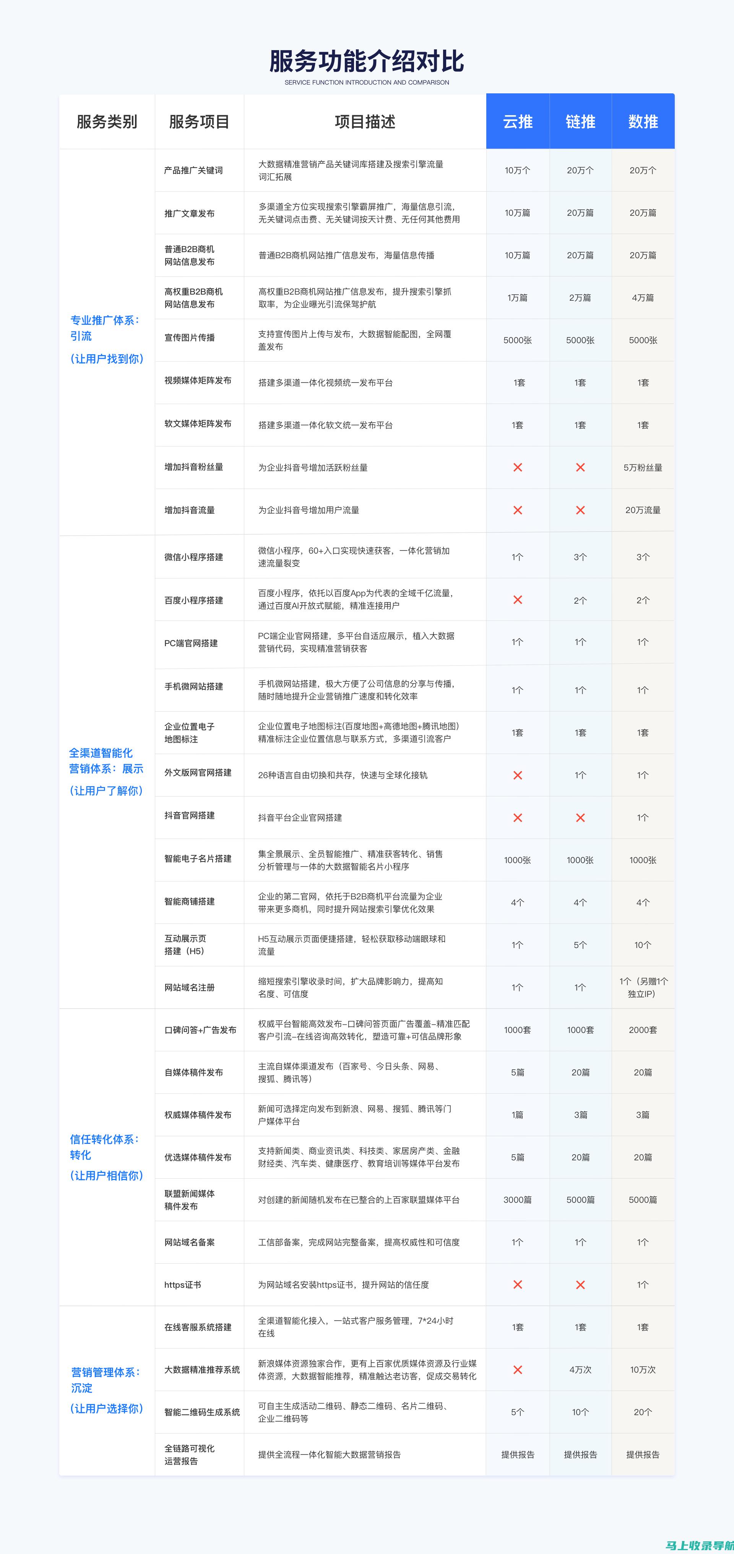Select the 口碑问答+广告发布 service item

[200, 1030]
